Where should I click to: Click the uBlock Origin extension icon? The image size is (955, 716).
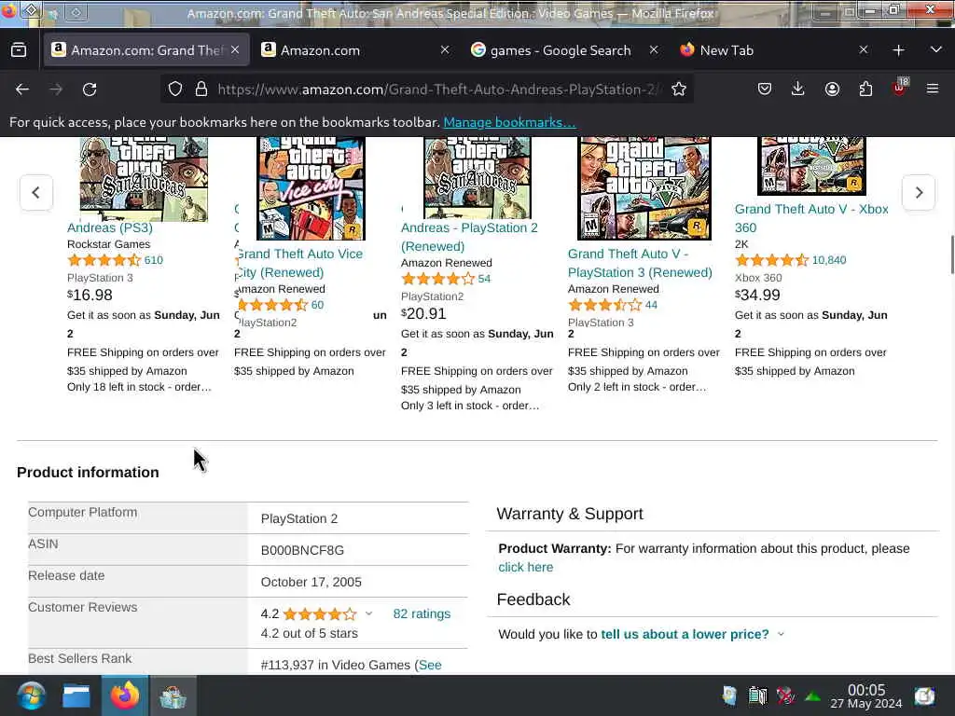coord(900,89)
